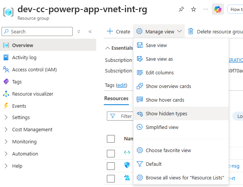Open the more options ellipsis
The height and width of the screenshot is (187, 243).
[206, 9]
